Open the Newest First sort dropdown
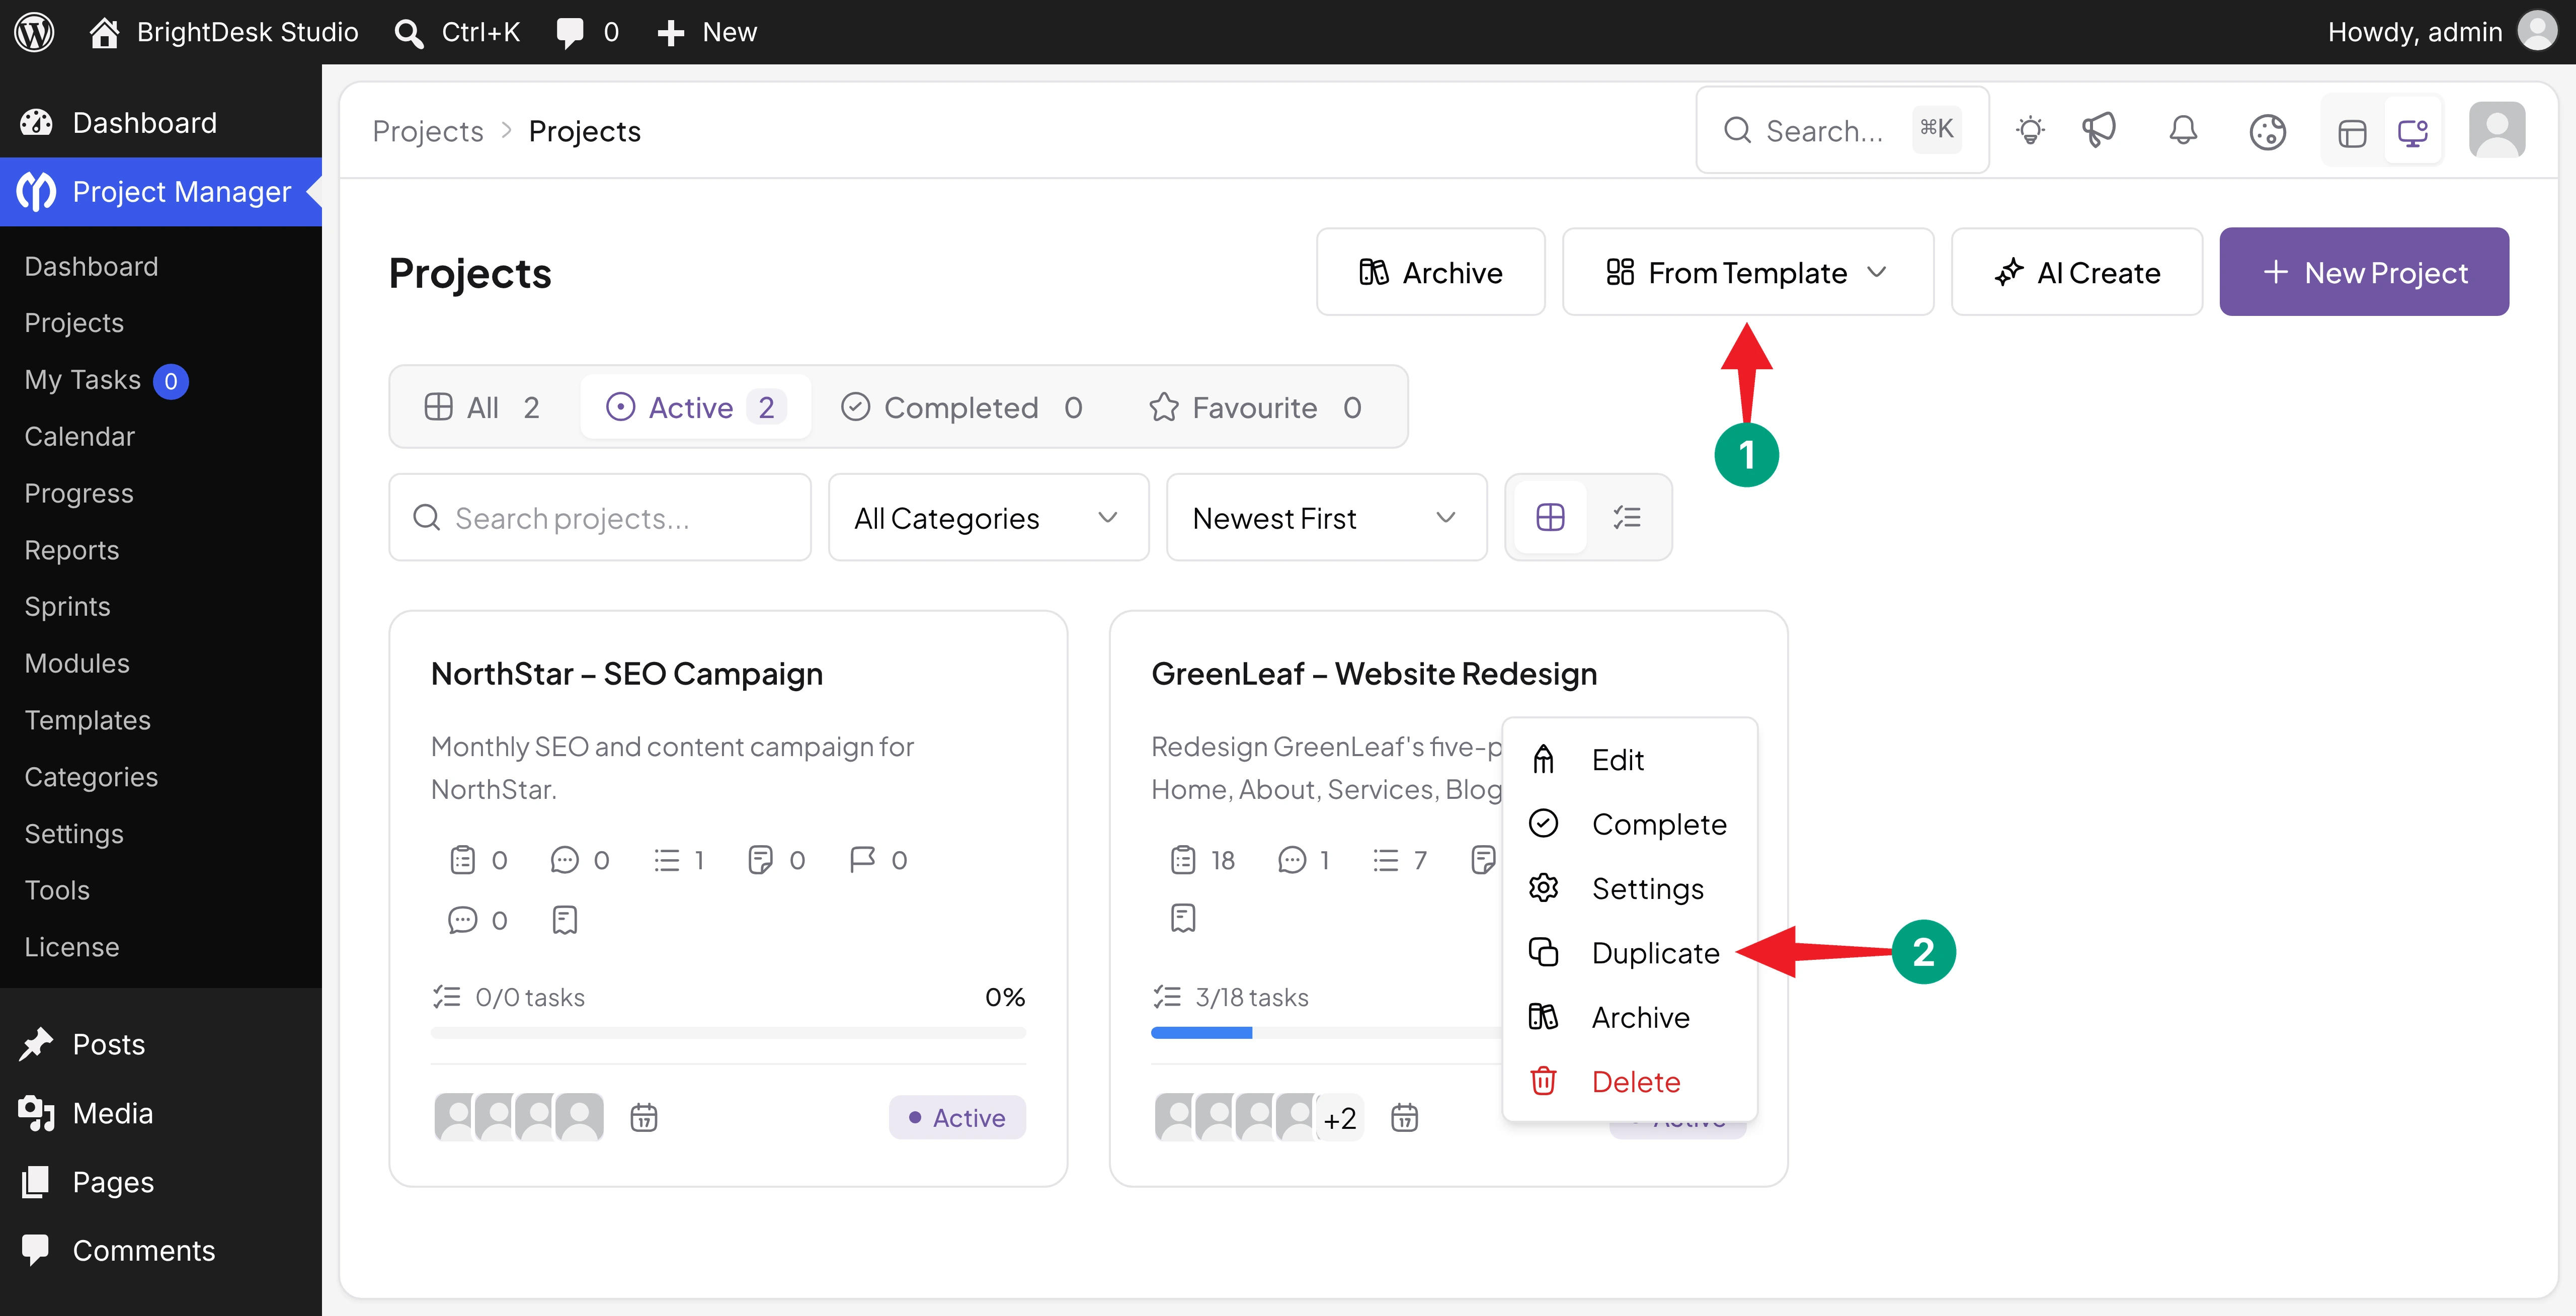This screenshot has height=1316, width=2576. tap(1326, 517)
